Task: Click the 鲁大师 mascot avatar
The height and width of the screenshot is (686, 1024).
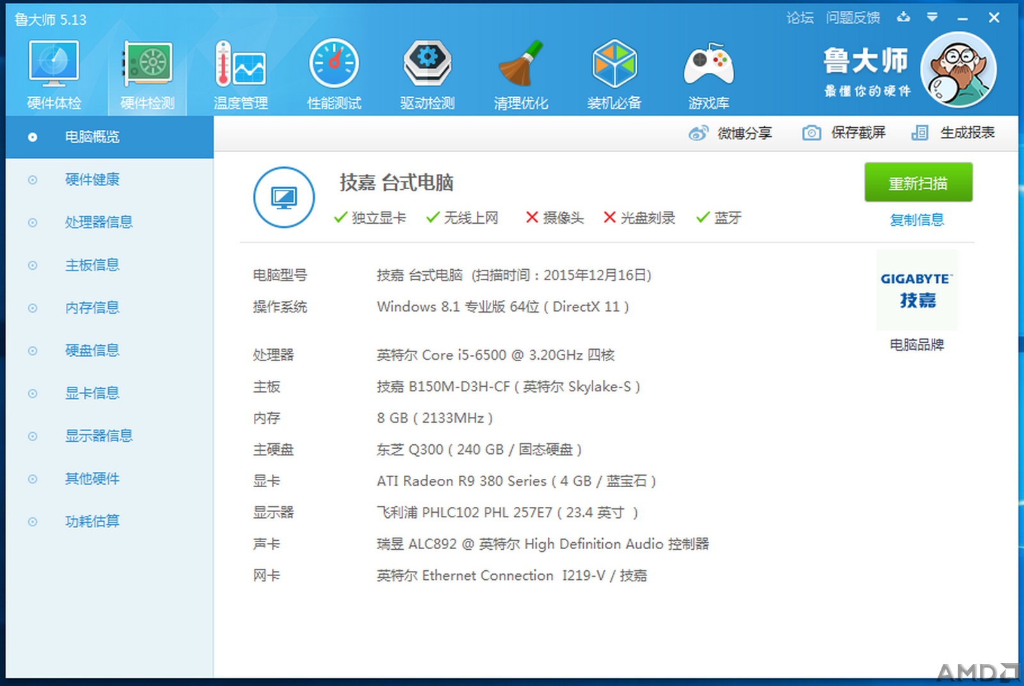Action: point(959,70)
